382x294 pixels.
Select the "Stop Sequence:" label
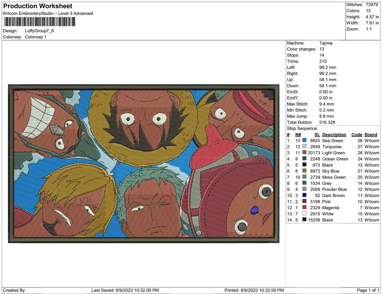point(303,128)
